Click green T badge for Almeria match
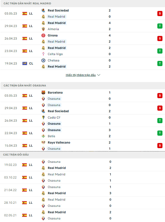 (160, 26)
